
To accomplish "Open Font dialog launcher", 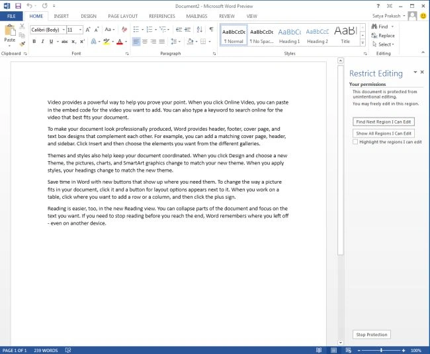I will pyautogui.click(x=127, y=53).
